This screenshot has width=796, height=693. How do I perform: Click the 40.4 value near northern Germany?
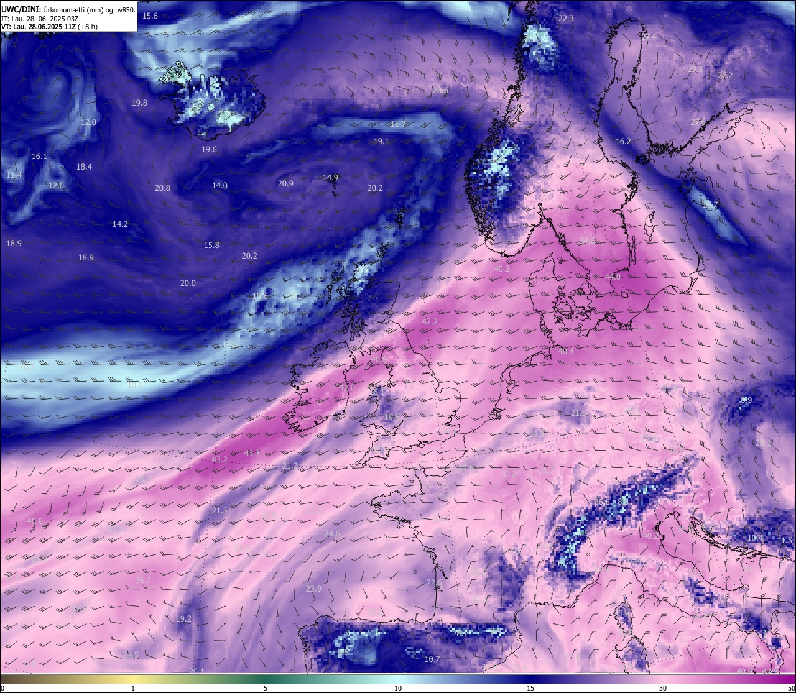click(x=566, y=352)
